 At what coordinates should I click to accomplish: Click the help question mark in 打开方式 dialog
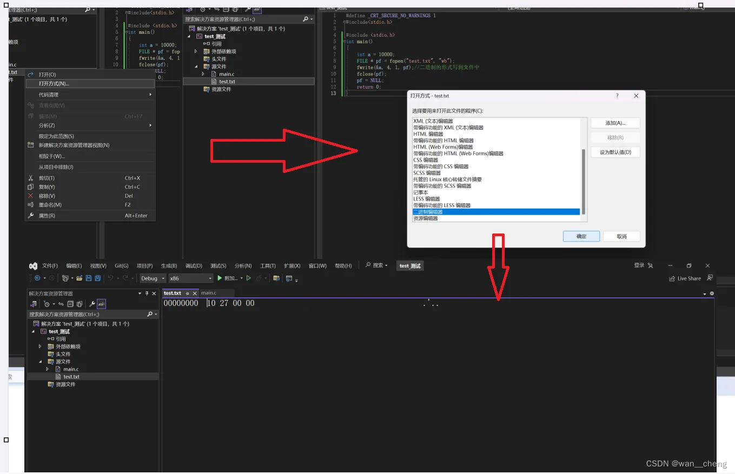617,96
